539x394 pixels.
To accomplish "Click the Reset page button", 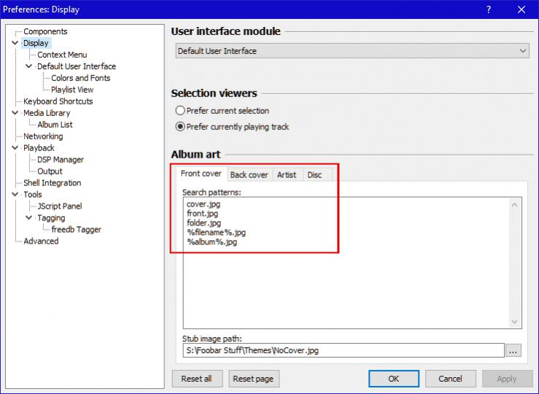I will point(255,379).
